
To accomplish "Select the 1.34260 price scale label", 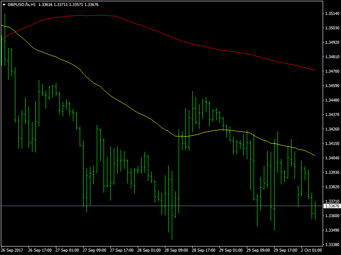I will [x=332, y=129].
